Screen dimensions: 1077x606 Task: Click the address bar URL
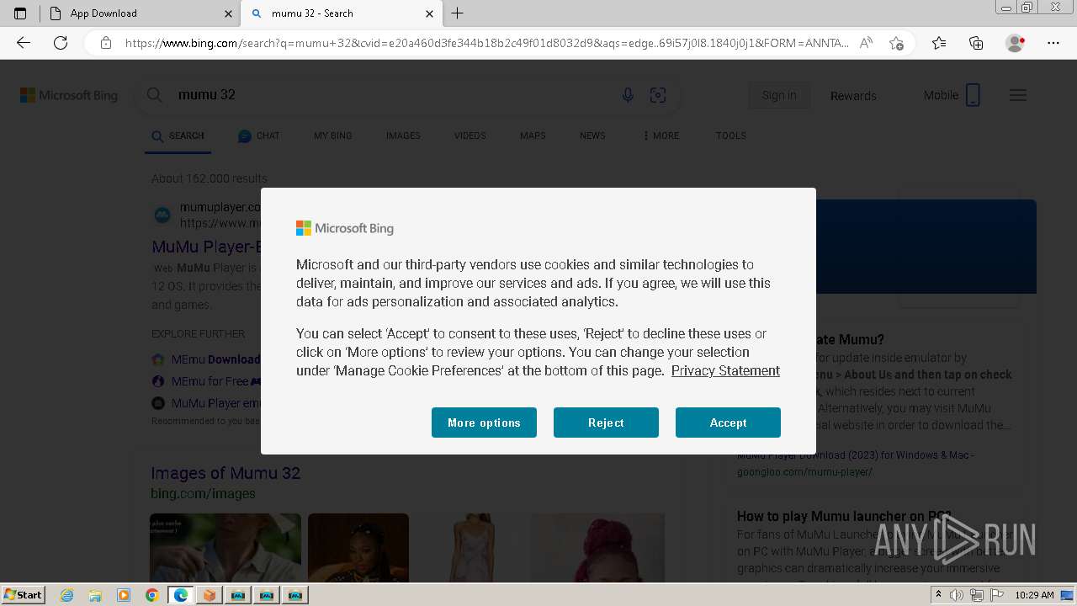click(486, 43)
